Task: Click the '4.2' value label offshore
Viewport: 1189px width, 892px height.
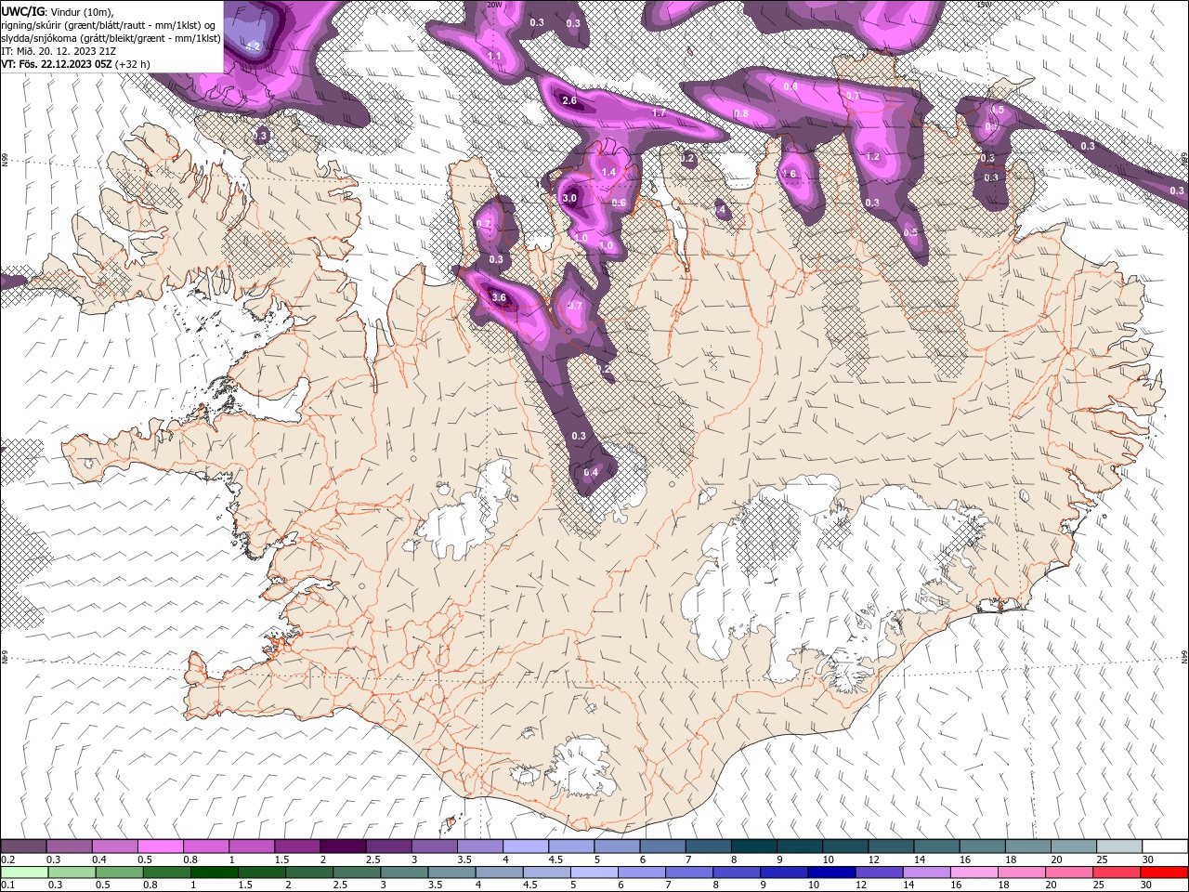Action: pos(253,46)
